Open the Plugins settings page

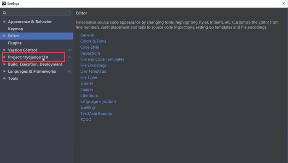[x=15, y=43]
